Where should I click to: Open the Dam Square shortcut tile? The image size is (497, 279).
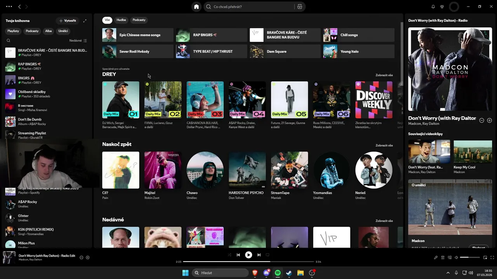[x=285, y=51]
